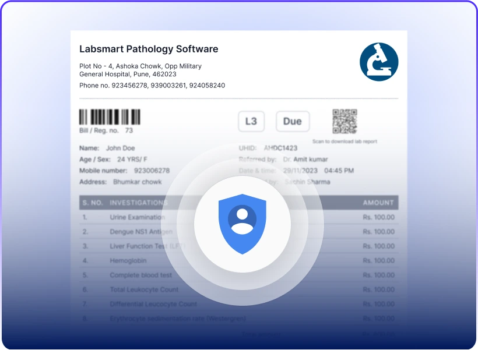This screenshot has width=478, height=350.
Task: Click the 'General Hospital, Pune, 462023' line
Action: [x=128, y=74]
